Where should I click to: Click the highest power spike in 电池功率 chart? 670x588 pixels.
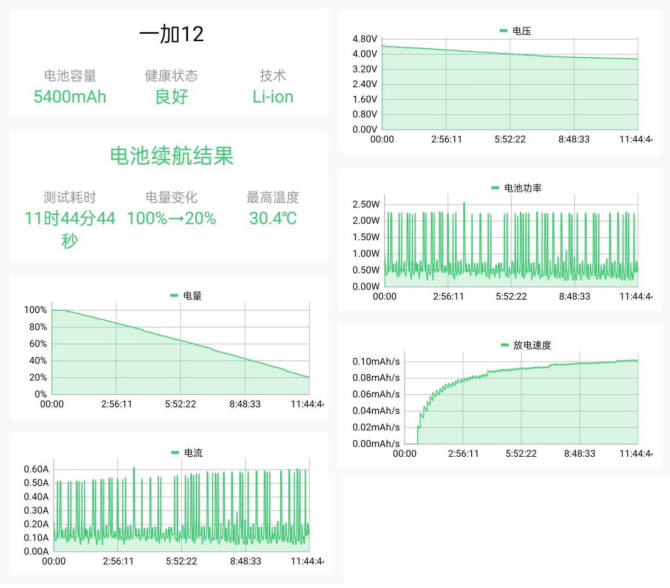coord(464,203)
